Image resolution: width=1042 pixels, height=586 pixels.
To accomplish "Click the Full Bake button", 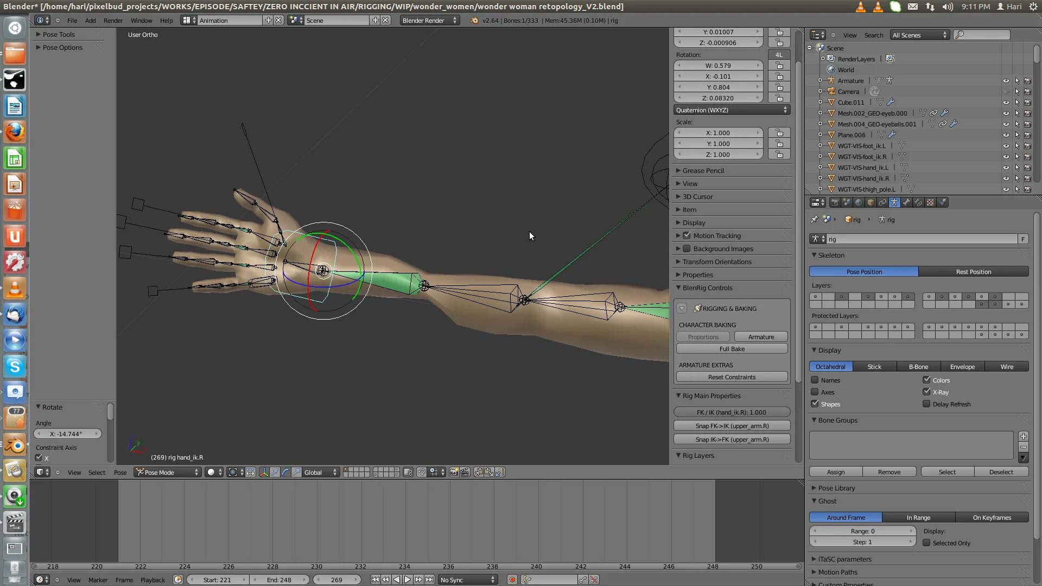I will coord(732,349).
